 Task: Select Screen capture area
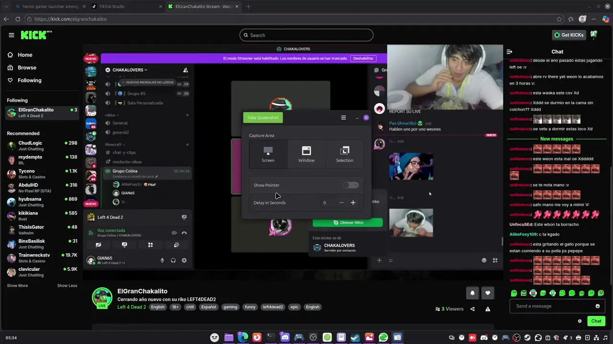point(268,154)
